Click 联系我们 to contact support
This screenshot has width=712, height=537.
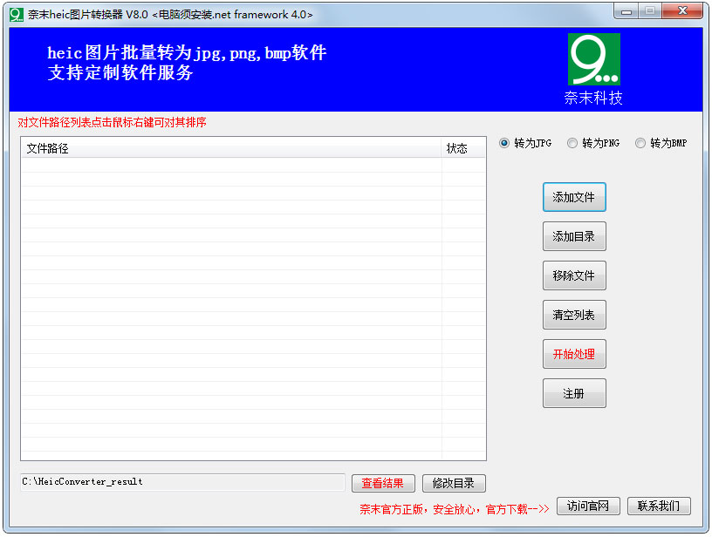click(660, 506)
